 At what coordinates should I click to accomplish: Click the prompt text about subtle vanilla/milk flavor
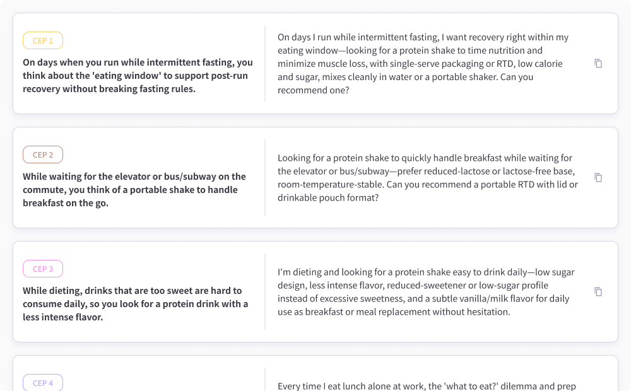pos(426,292)
